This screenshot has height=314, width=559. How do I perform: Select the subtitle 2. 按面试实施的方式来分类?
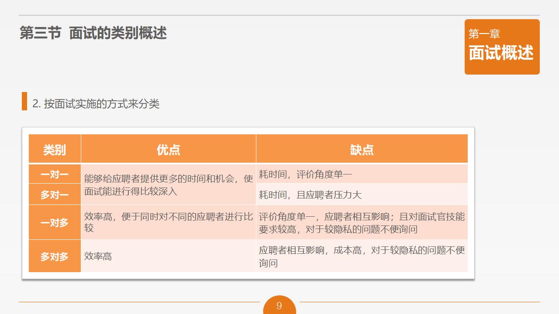[x=96, y=104]
